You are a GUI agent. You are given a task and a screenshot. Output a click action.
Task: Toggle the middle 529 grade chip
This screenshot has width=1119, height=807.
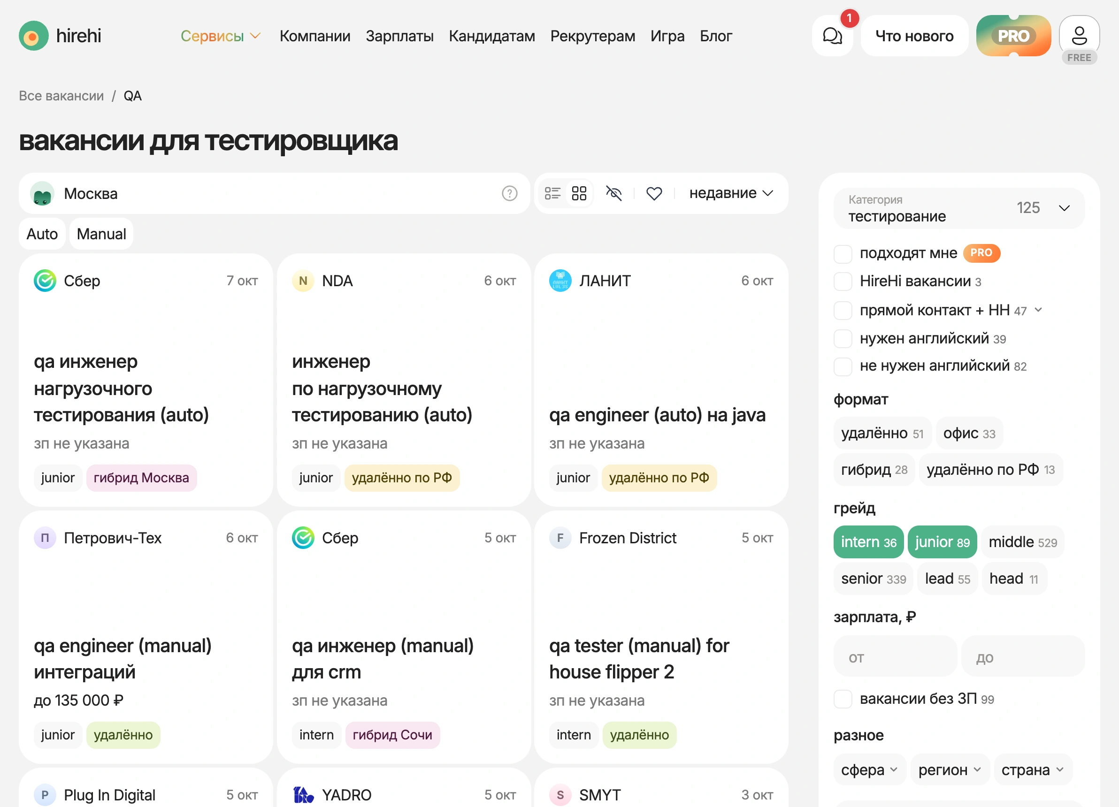[1022, 542]
